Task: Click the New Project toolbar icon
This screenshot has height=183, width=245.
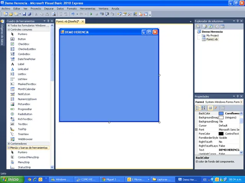Action: (6, 14)
